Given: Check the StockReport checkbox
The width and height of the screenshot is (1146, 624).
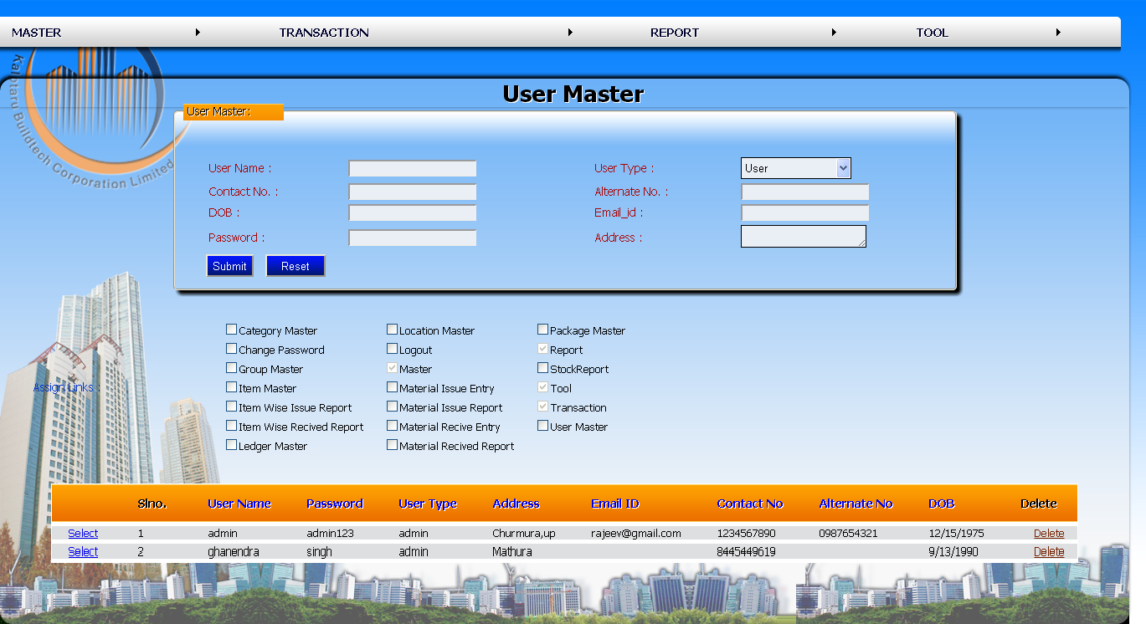Looking at the screenshot, I should coord(542,367).
